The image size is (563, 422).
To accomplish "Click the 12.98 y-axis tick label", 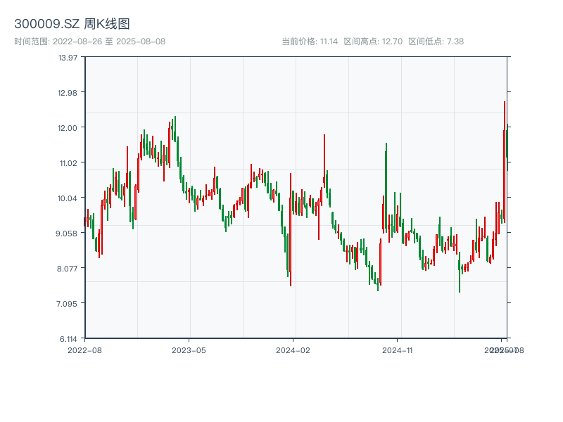I will pos(68,92).
